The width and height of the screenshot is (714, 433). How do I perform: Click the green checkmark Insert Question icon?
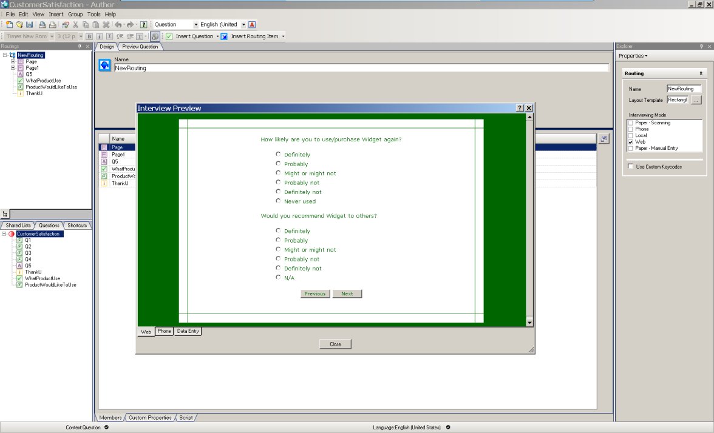pyautogui.click(x=169, y=36)
